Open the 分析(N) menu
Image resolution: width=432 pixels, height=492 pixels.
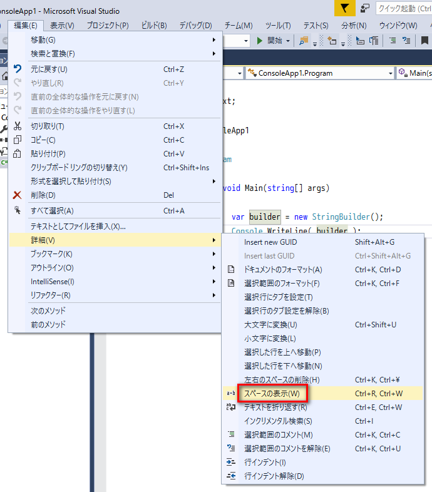[x=354, y=26]
